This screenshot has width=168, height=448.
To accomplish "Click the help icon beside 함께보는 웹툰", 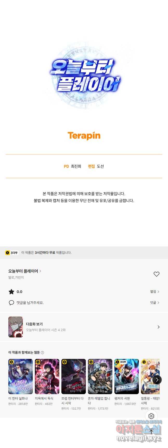I will point(42,353).
